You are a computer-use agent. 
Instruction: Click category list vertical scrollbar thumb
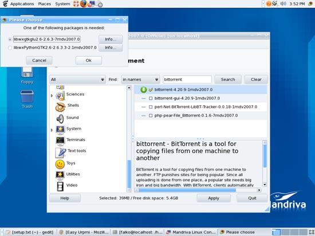point(129,174)
